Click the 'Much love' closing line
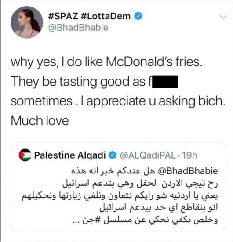This screenshot has width=233, height=242. click(40, 120)
